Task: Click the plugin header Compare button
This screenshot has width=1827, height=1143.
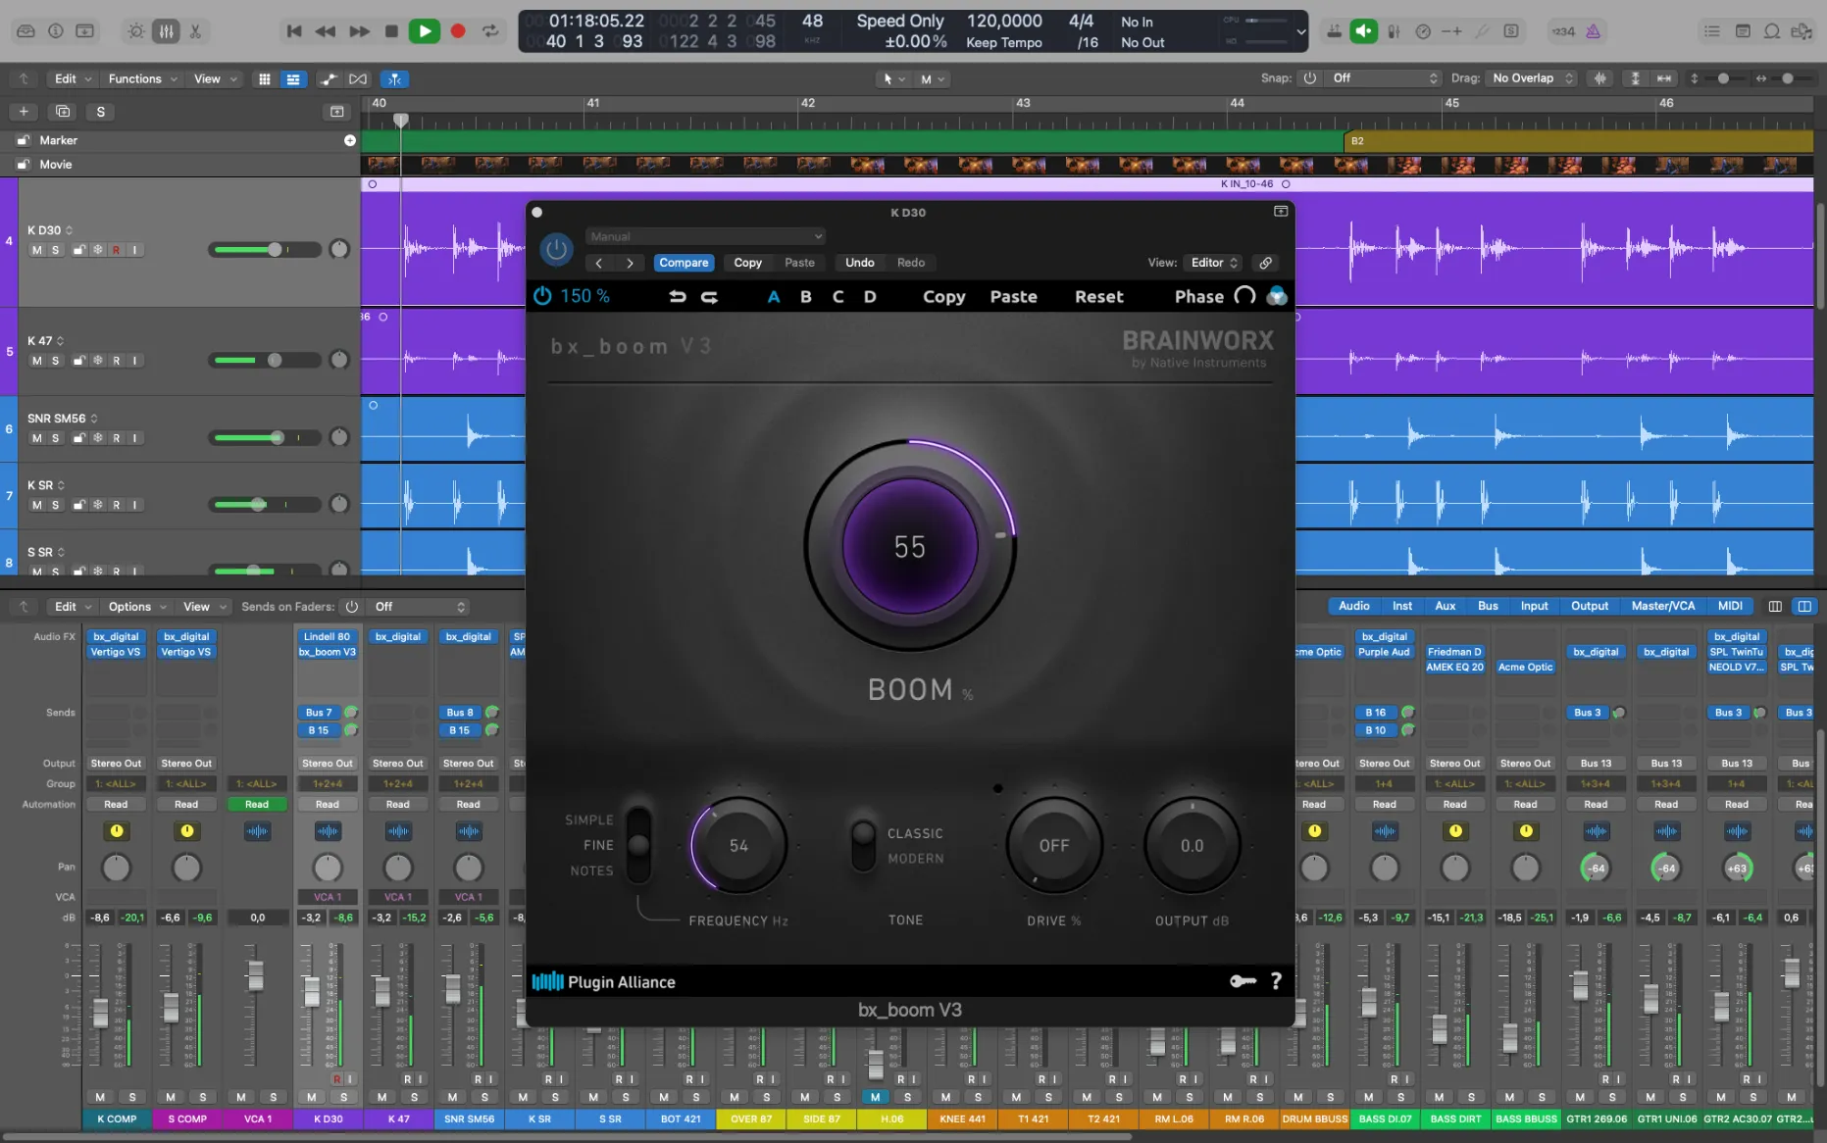Action: [x=684, y=263]
